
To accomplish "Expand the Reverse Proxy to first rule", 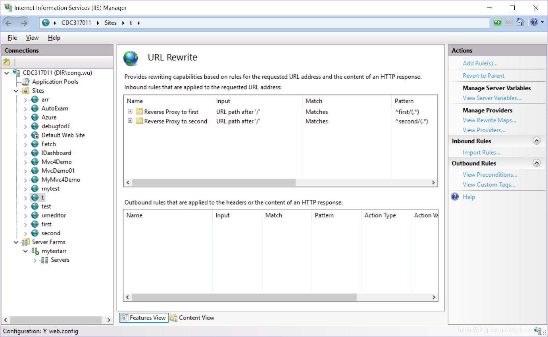I will 130,111.
